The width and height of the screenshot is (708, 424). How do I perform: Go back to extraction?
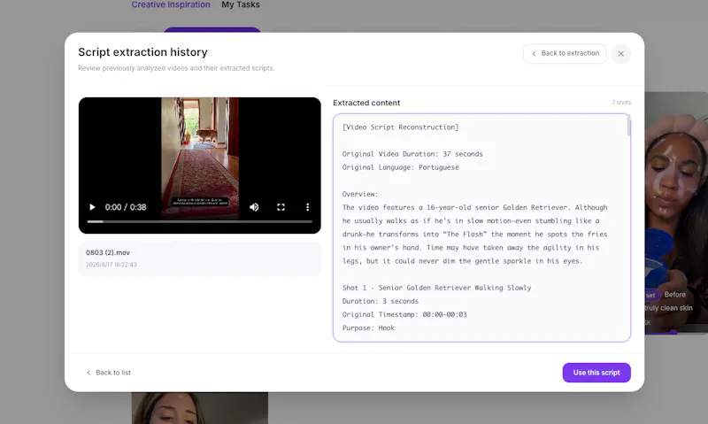[x=565, y=53]
